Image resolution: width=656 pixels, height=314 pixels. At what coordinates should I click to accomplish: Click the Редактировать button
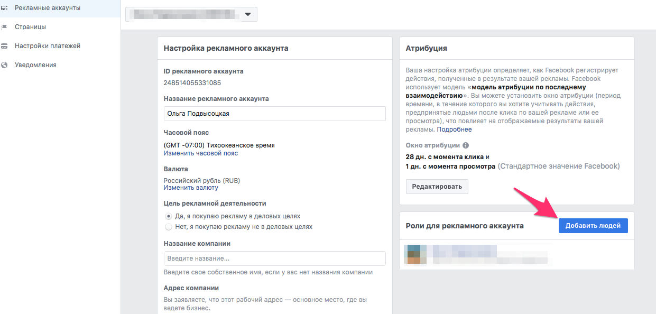tap(437, 187)
